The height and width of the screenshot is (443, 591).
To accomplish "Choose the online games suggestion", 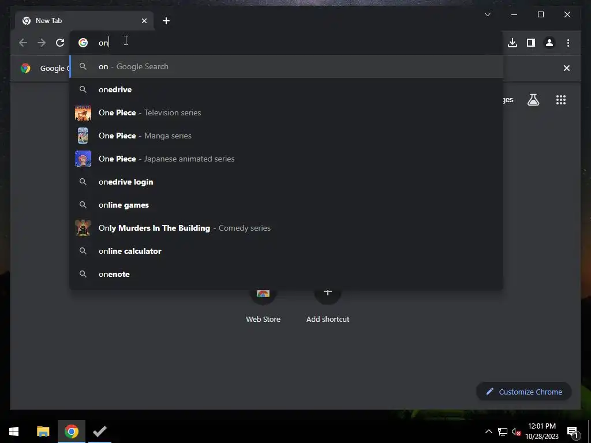I will (286, 205).
